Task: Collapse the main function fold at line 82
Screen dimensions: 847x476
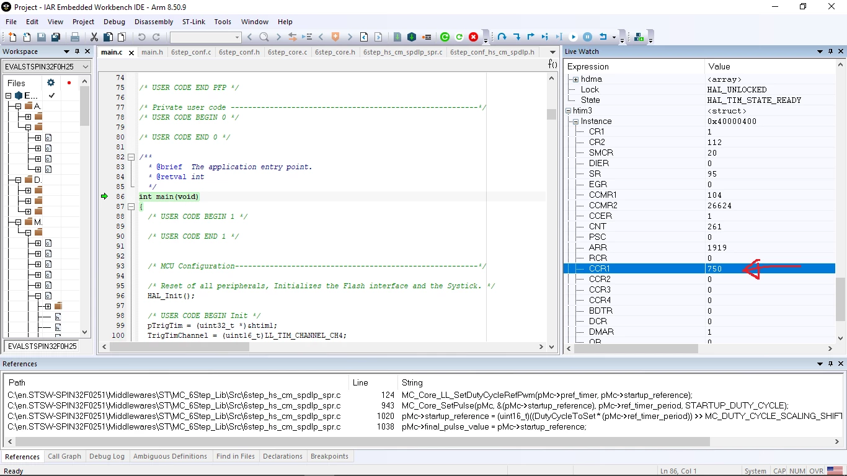Action: coord(131,157)
